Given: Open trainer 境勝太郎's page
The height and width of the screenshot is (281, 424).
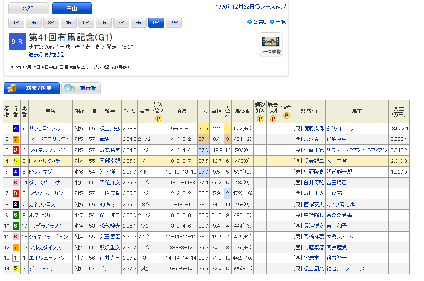Looking at the screenshot, I should click(x=311, y=129).
